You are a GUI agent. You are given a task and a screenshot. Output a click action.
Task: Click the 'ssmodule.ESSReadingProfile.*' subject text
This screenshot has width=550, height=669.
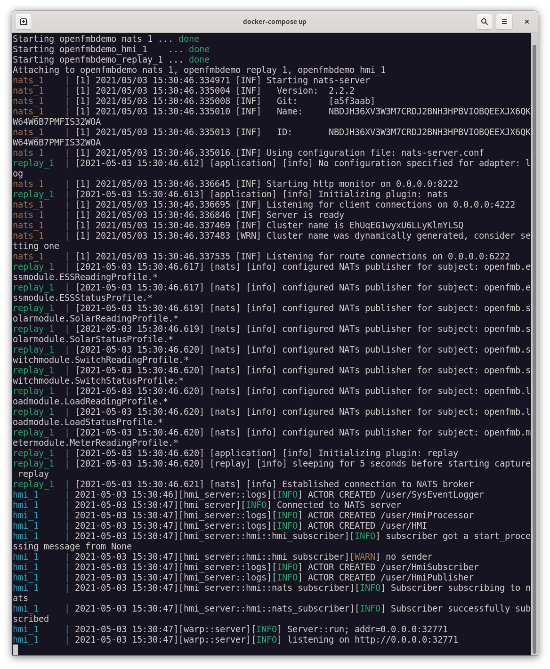(85, 277)
